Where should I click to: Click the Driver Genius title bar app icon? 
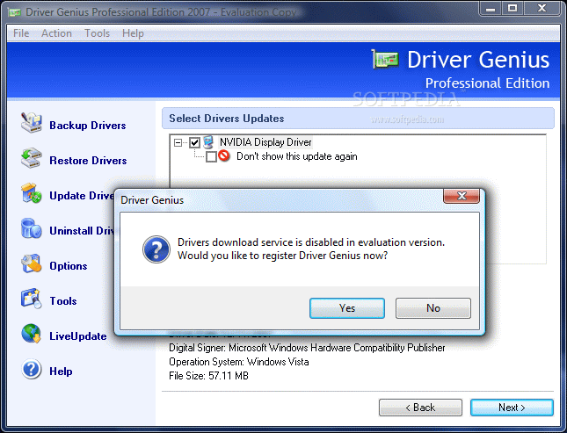point(15,12)
